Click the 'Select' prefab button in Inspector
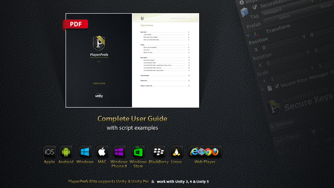This screenshot has height=188, width=334. pos(284,17)
